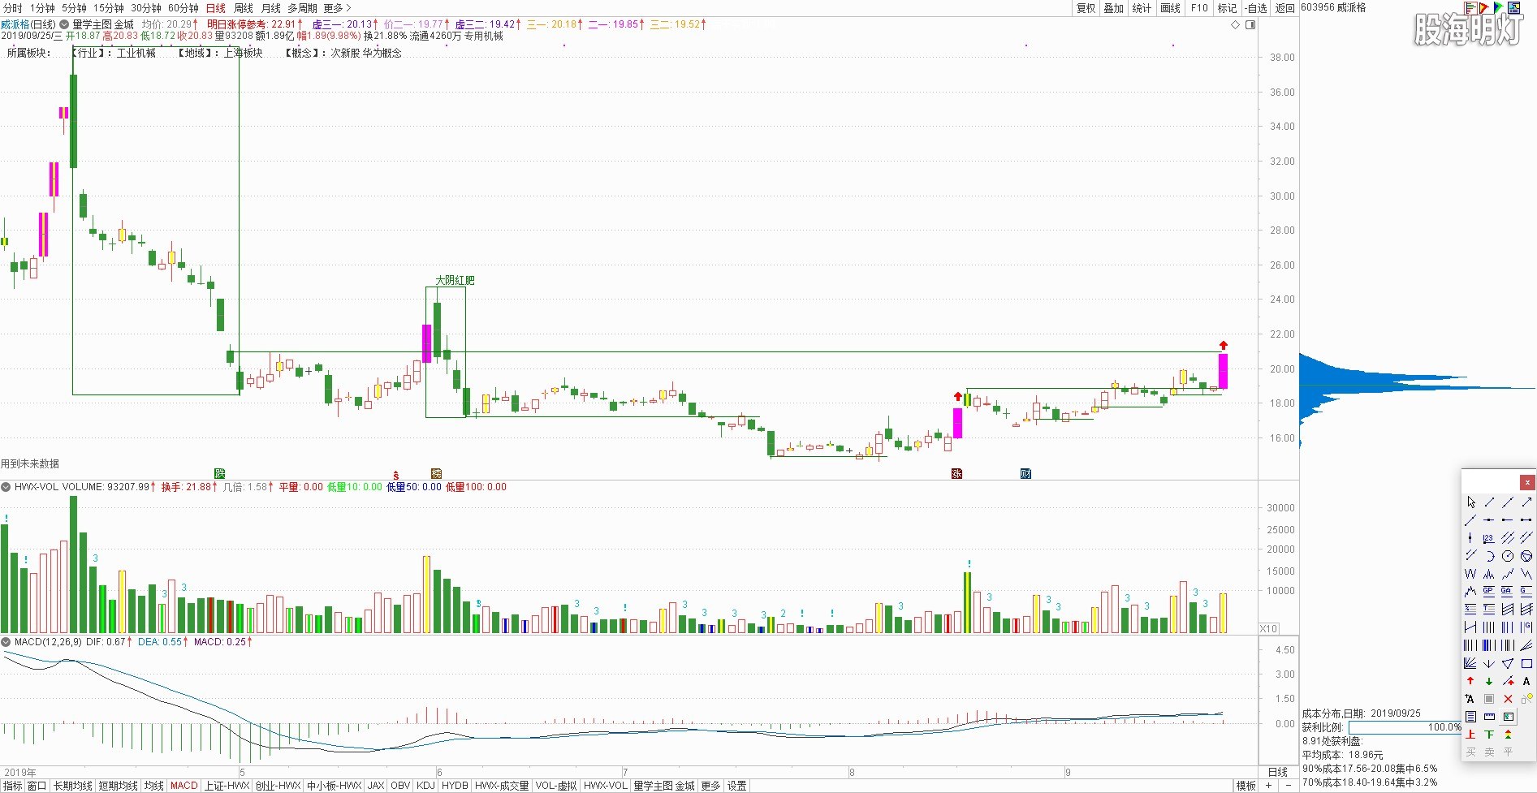This screenshot has width=1537, height=793.
Task: Expand the MACD indicator settings arrow
Action: pos(6,641)
